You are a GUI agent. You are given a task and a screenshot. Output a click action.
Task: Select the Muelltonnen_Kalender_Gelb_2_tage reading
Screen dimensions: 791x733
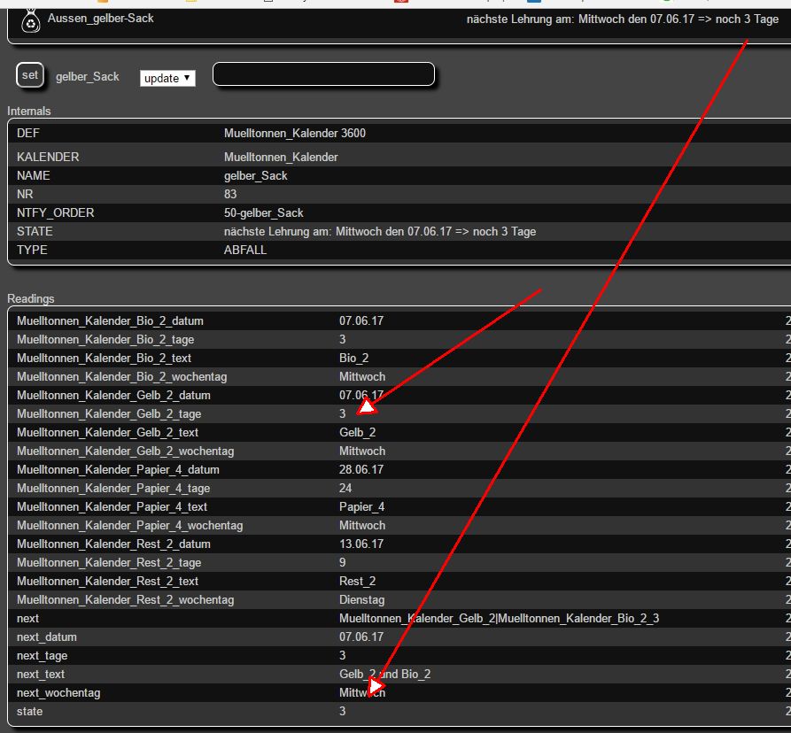(109, 413)
